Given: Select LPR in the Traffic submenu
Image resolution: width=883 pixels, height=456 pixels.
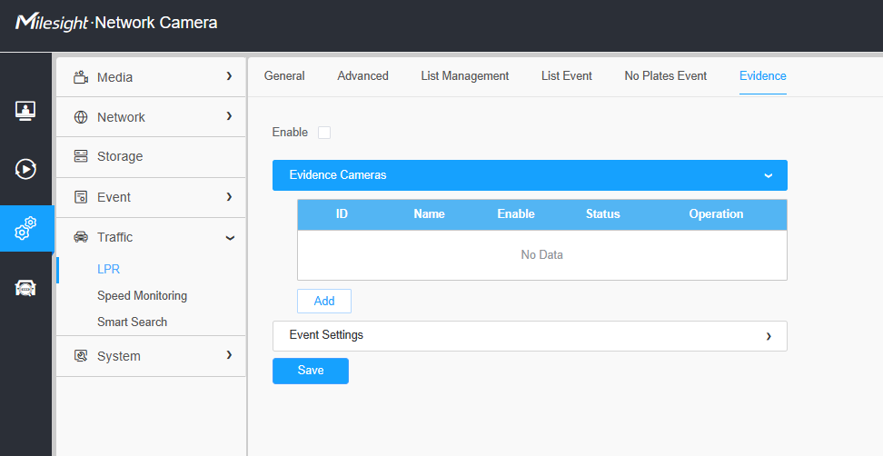Looking at the screenshot, I should [109, 269].
